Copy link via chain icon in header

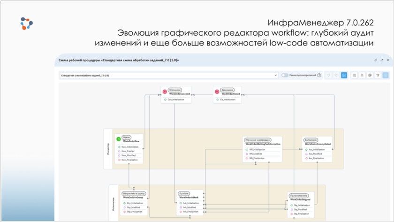pyautogui.click(x=376, y=60)
